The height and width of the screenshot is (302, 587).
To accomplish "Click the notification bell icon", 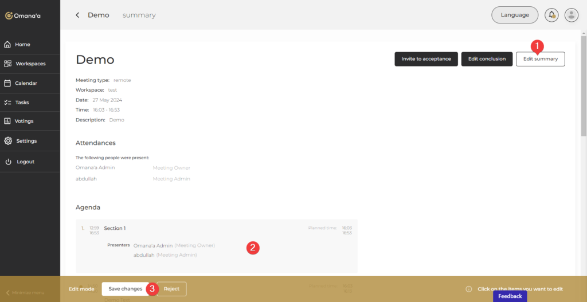I will click(551, 15).
